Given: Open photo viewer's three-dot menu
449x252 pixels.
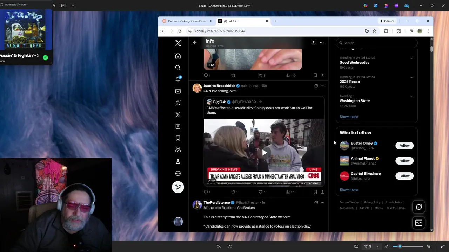Looking at the screenshot, I should (x=74, y=6).
